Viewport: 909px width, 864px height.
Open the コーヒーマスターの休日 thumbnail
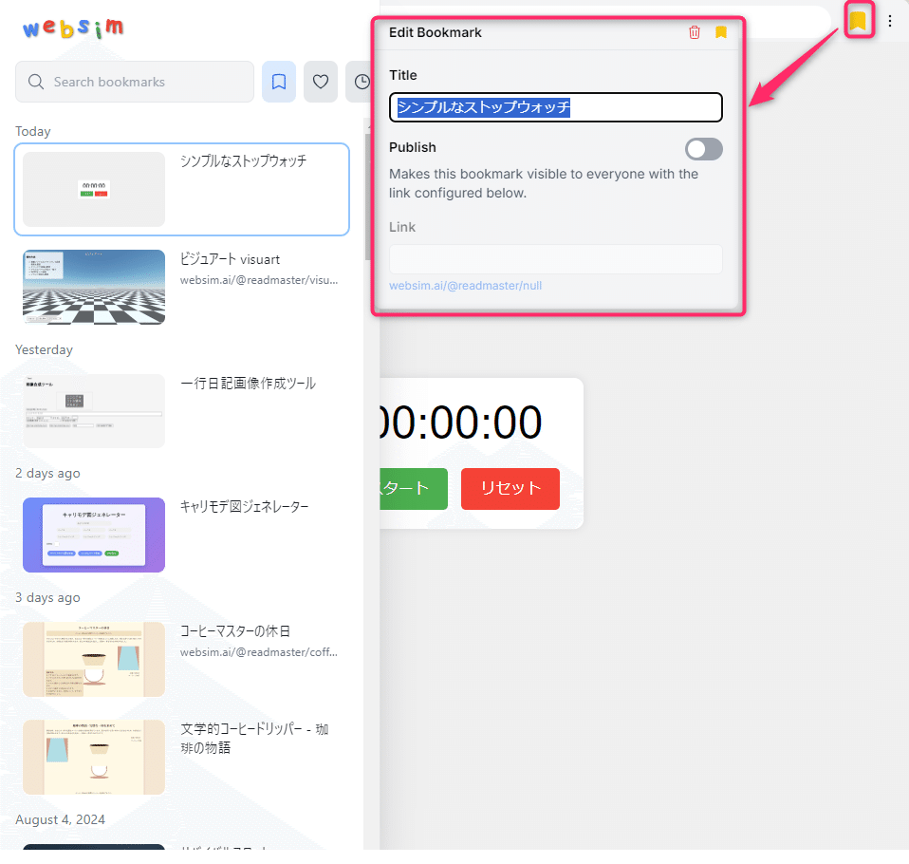[94, 659]
